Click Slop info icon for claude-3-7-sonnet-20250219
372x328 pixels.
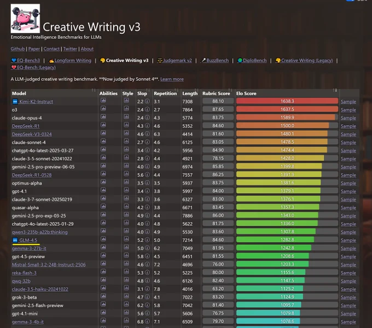pyautogui.click(x=147, y=199)
